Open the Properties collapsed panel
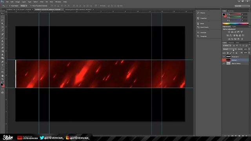 [x=203, y=18]
